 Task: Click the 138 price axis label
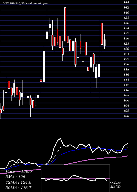(x=126, y=18)
